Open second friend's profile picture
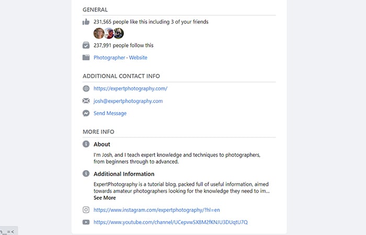 pos(109,33)
